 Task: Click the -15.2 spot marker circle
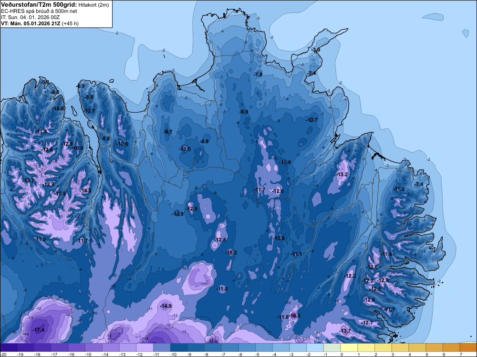[x=231, y=253]
